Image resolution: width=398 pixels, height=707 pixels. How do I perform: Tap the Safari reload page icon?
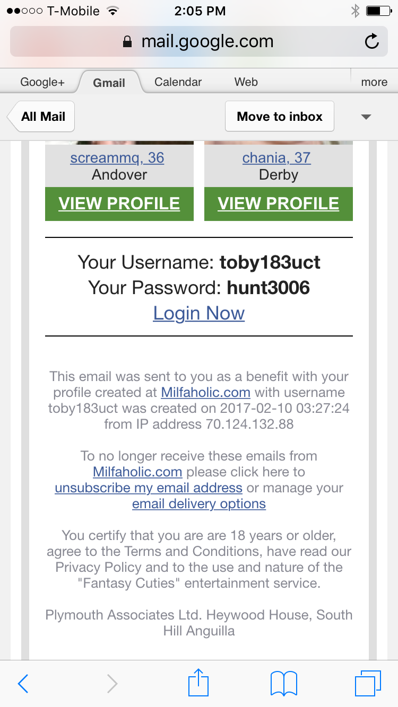372,41
